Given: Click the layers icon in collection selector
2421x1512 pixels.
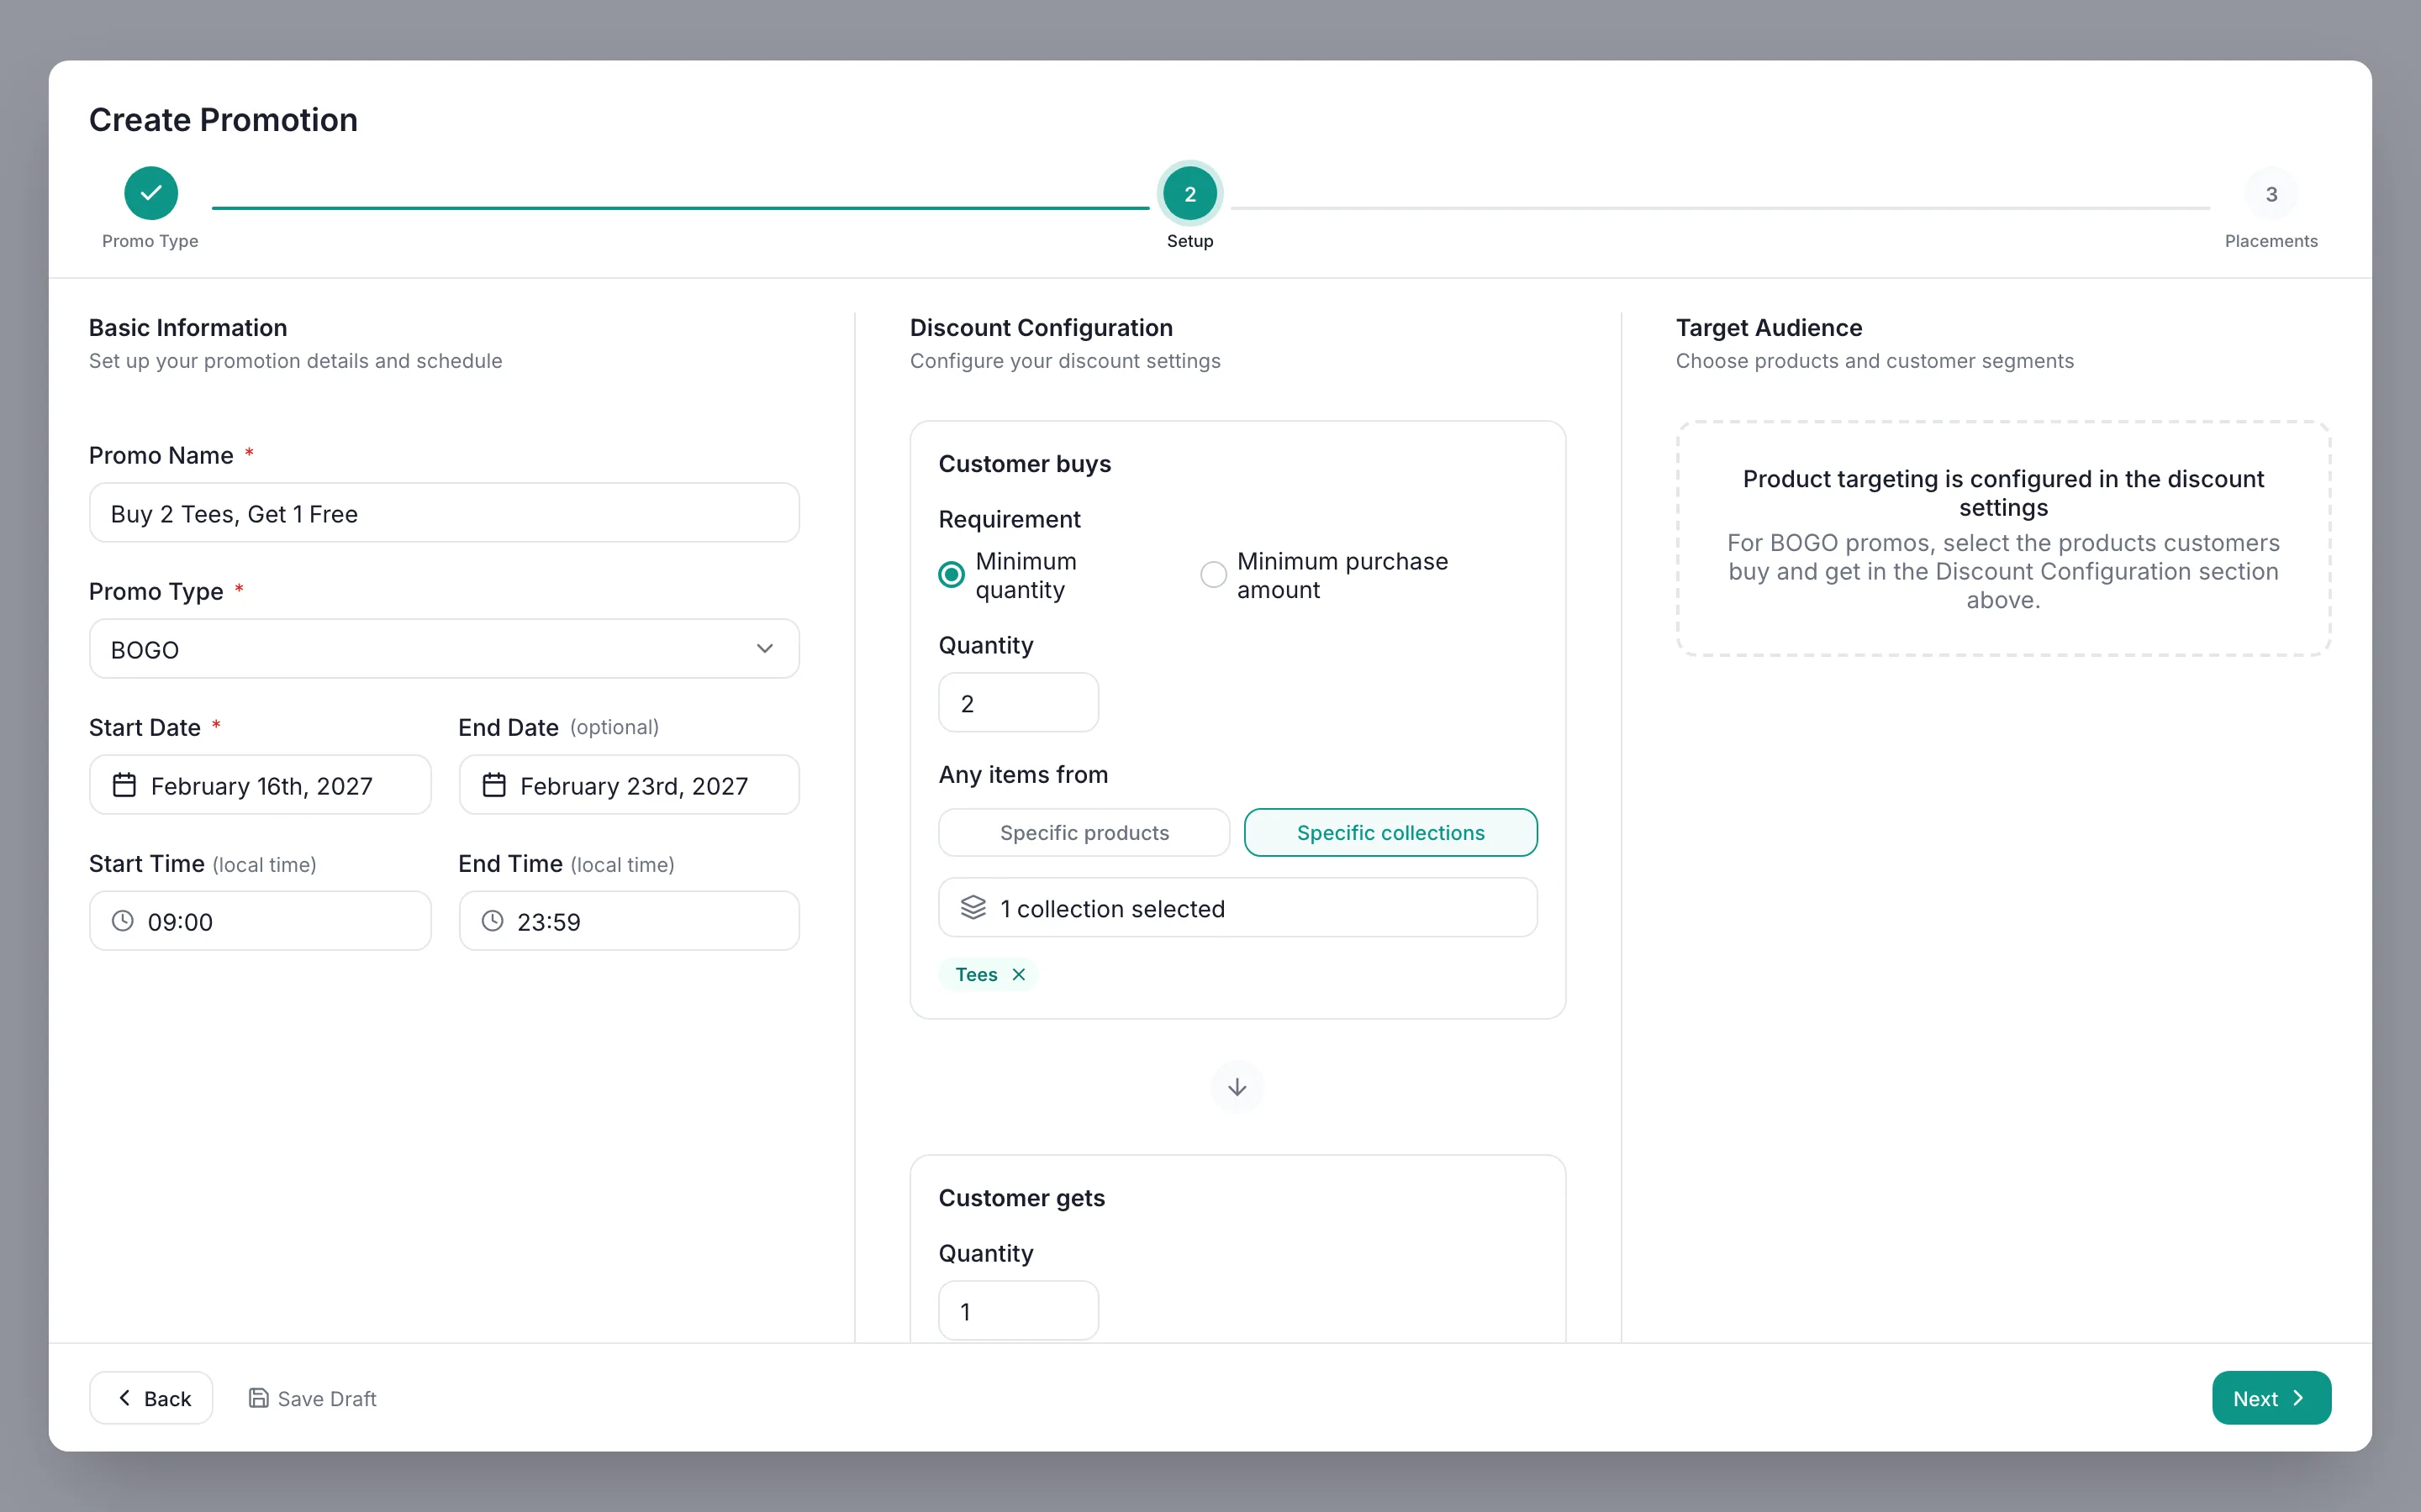Looking at the screenshot, I should coord(973,907).
